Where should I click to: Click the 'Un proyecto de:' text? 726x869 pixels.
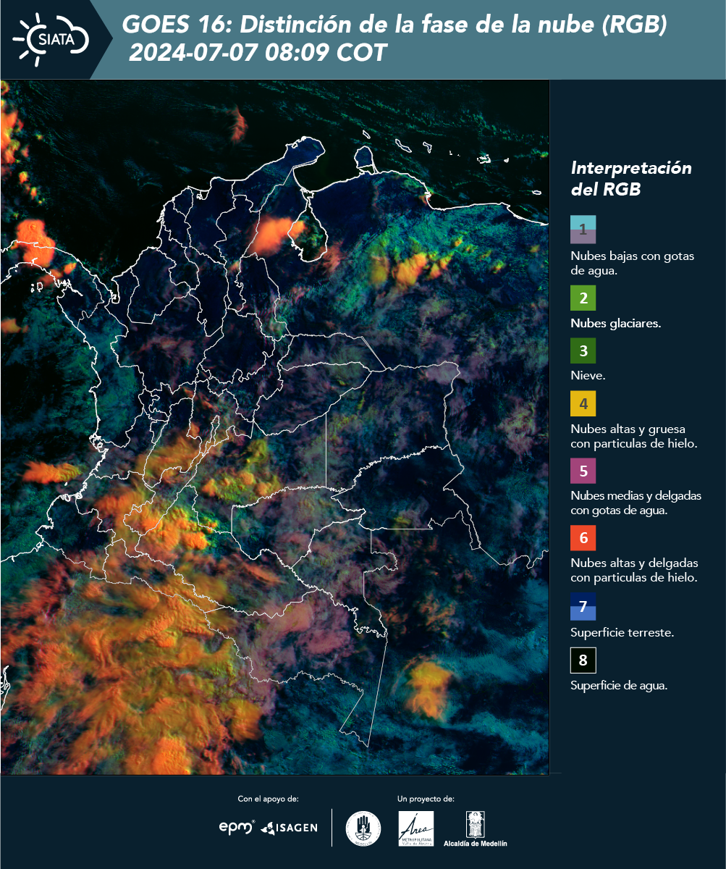pos(426,799)
